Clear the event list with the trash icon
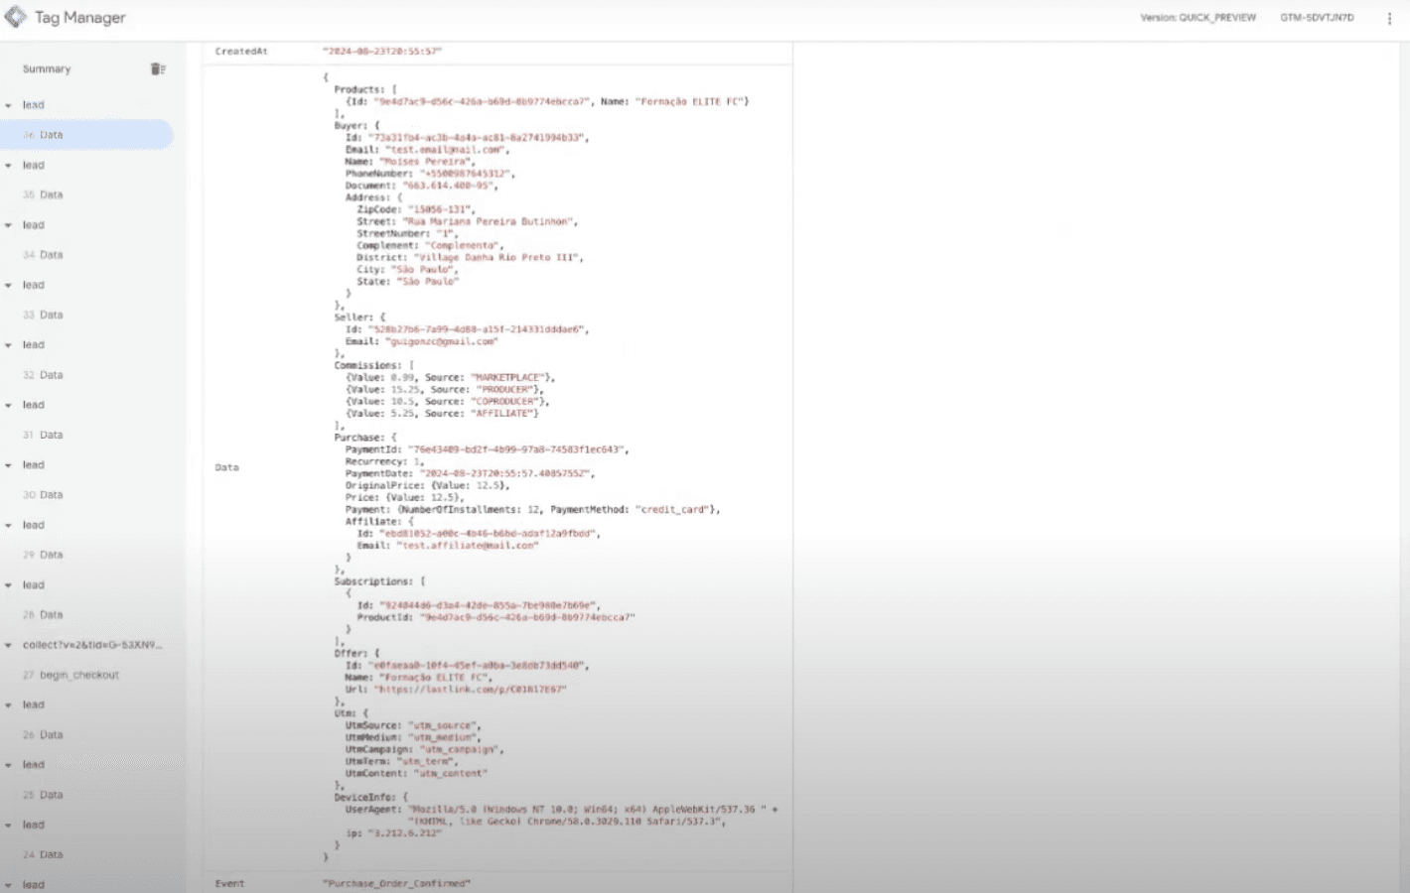Viewport: 1410px width, 893px height. click(x=157, y=68)
